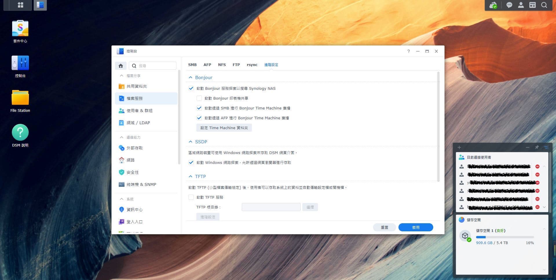
Task: Toggle the widget panel dock icon
Action: click(x=546, y=147)
